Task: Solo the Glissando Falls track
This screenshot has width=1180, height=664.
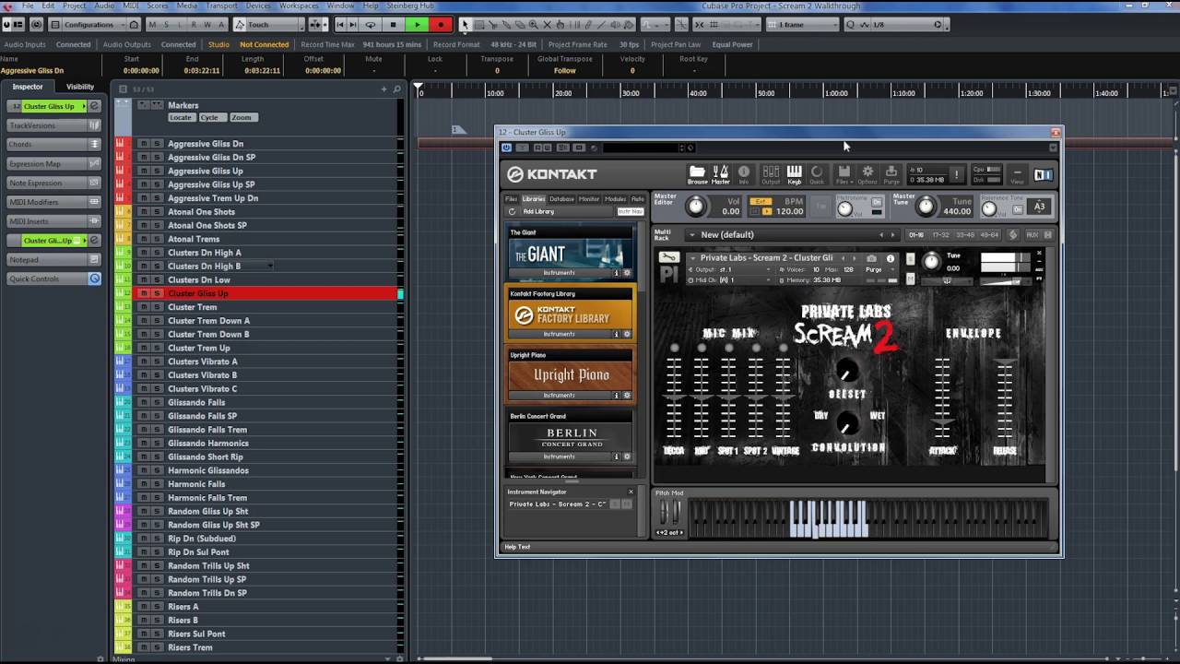Action: 157,402
